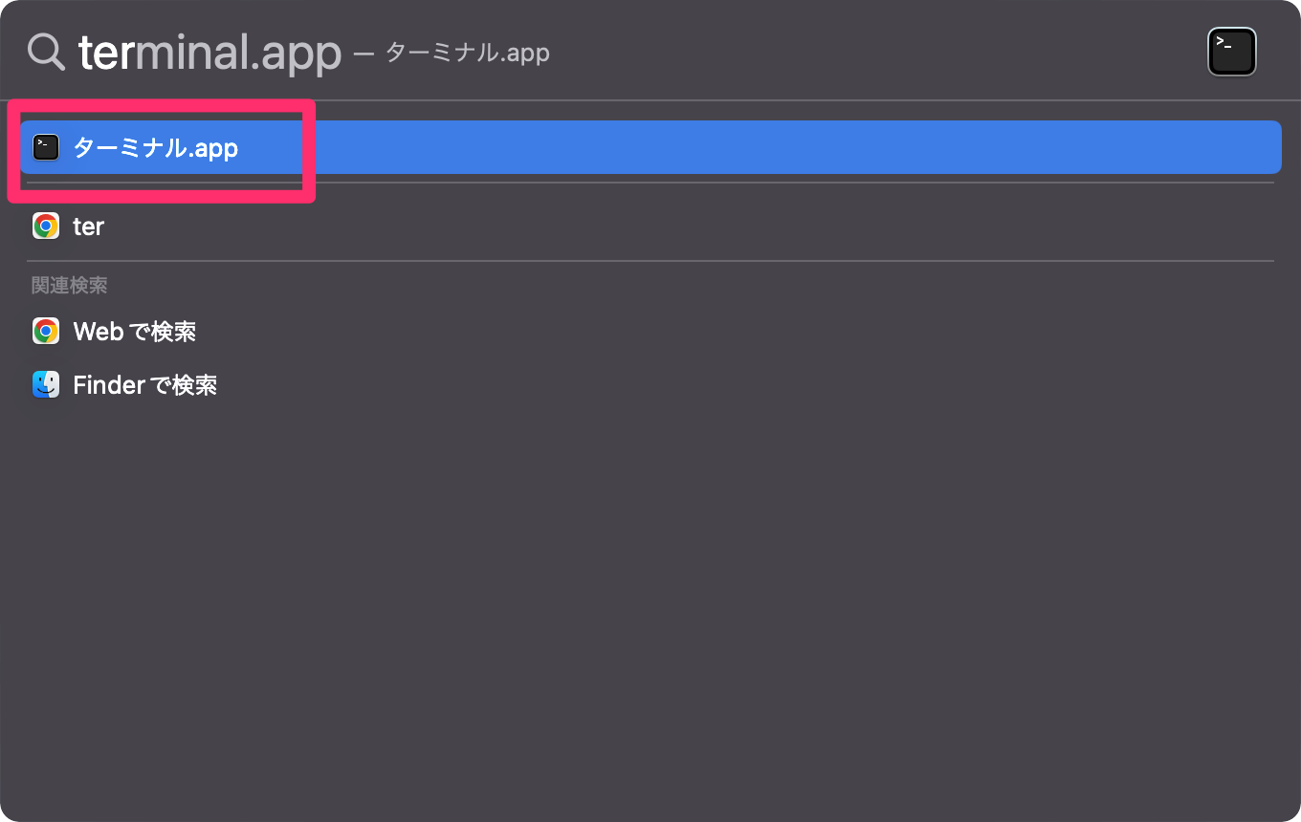Click the typed text terminal.app in search field
The height and width of the screenshot is (822, 1301).
point(210,52)
